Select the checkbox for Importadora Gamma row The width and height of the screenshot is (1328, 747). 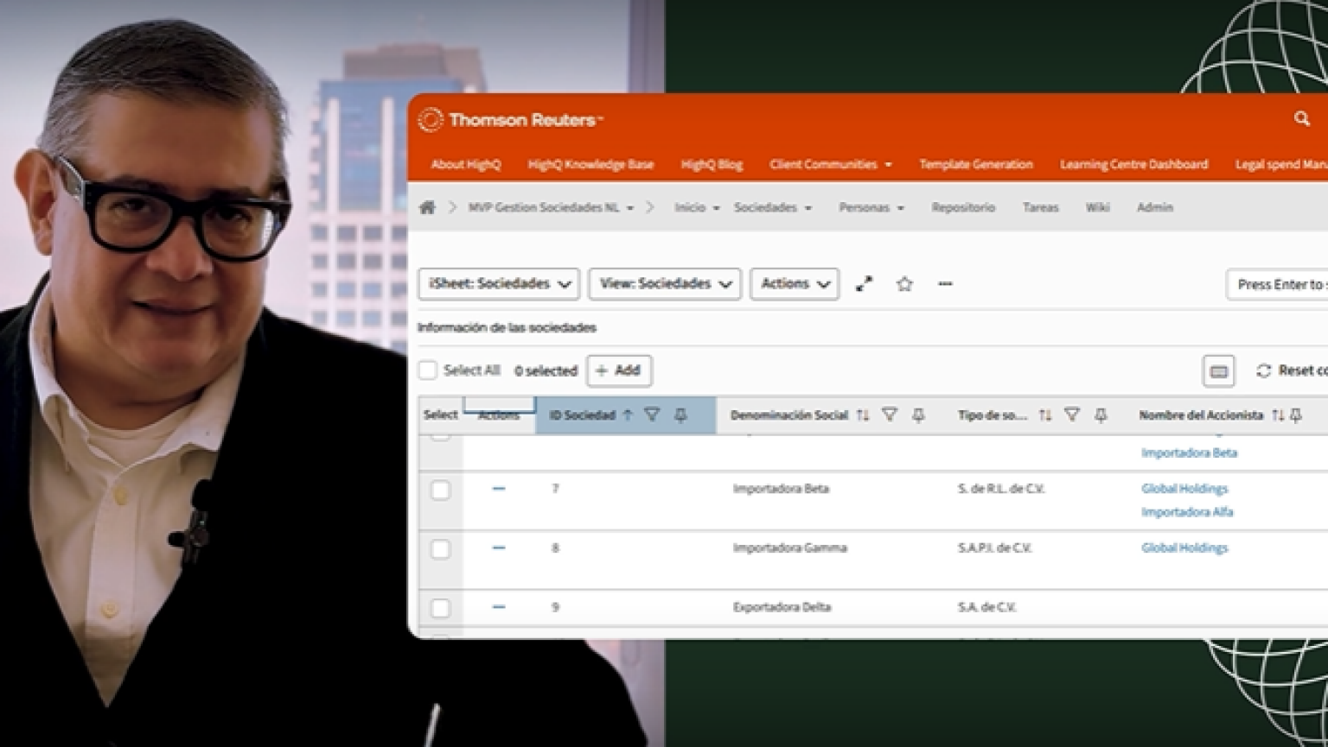click(x=440, y=548)
